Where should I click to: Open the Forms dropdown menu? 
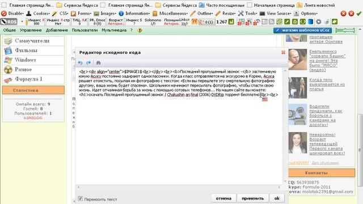click(81, 14)
